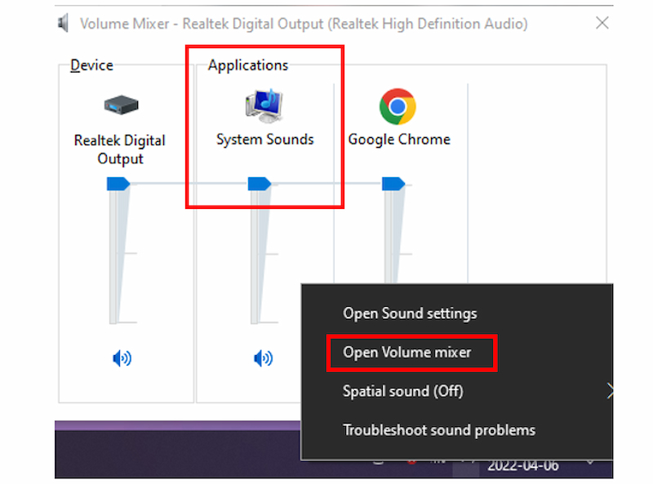Viewport: 653px width, 484px height.
Task: Click the Google Chrome application icon
Action: pos(398,107)
